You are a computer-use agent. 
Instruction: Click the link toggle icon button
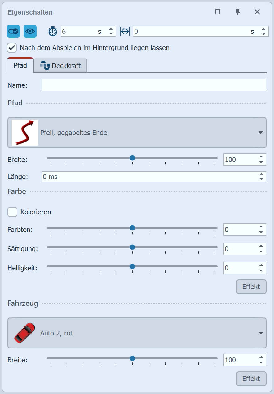[x=13, y=31]
